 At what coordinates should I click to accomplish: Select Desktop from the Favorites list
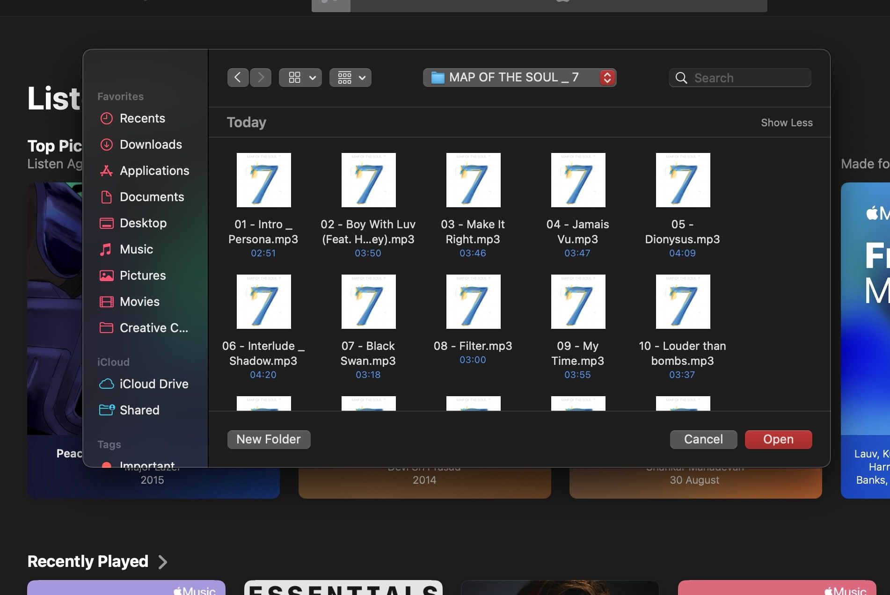point(143,223)
